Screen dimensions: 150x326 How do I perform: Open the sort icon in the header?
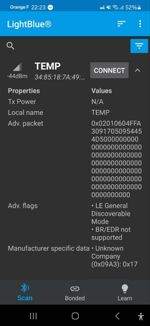tap(121, 24)
